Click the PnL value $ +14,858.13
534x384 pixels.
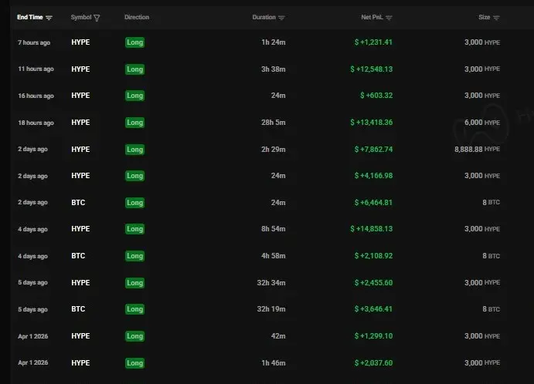point(371,229)
